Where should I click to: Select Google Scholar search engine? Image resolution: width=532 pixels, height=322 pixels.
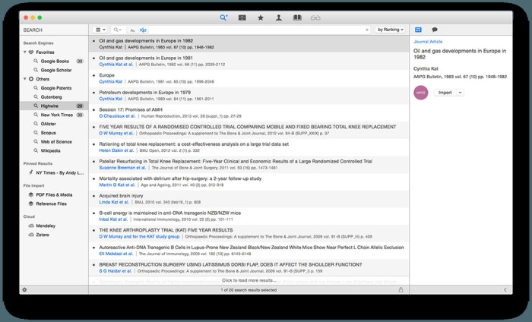pos(57,70)
